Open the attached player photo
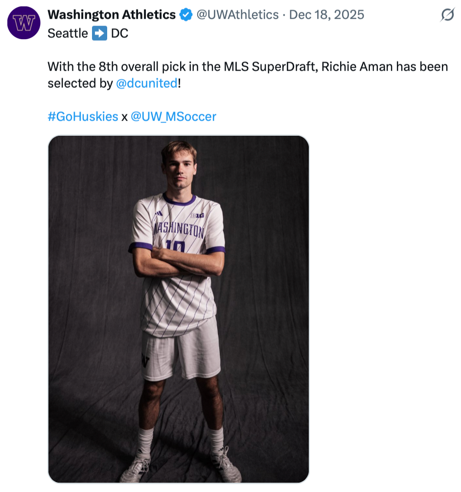This screenshot has height=492, width=461. click(179, 309)
